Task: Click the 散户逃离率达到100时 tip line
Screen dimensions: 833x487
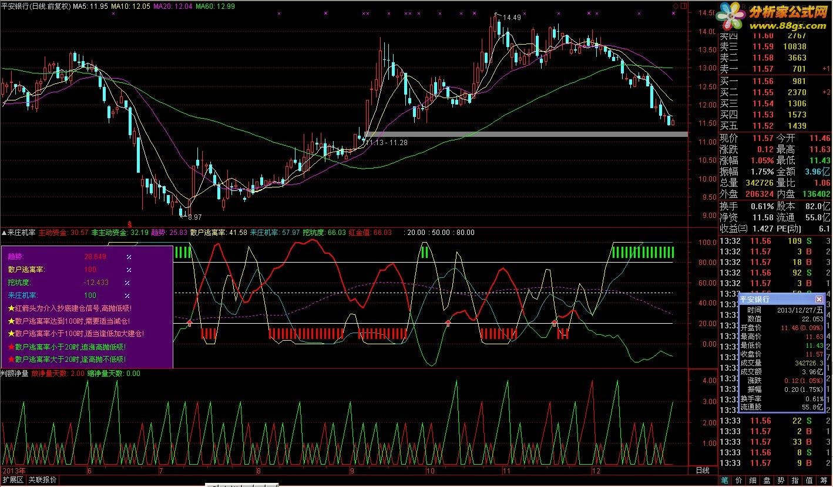Action: [69, 321]
